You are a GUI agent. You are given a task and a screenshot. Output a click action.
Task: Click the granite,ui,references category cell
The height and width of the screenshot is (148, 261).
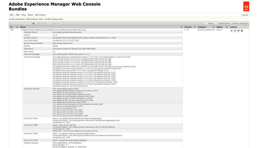click(206, 30)
